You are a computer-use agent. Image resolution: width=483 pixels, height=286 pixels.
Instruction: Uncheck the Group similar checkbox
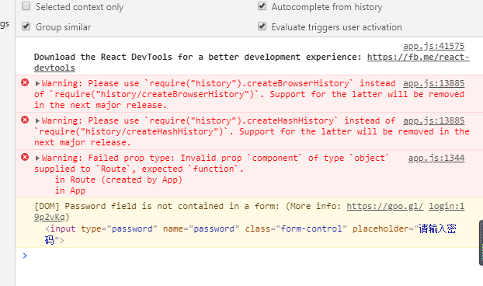(26, 26)
